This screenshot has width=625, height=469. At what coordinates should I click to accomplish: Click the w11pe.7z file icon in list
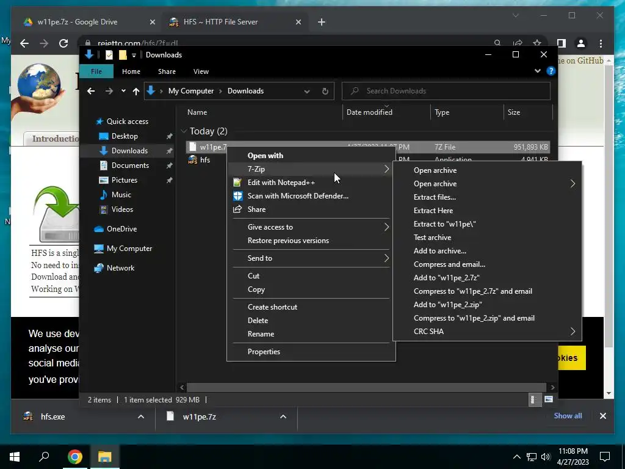(192, 147)
